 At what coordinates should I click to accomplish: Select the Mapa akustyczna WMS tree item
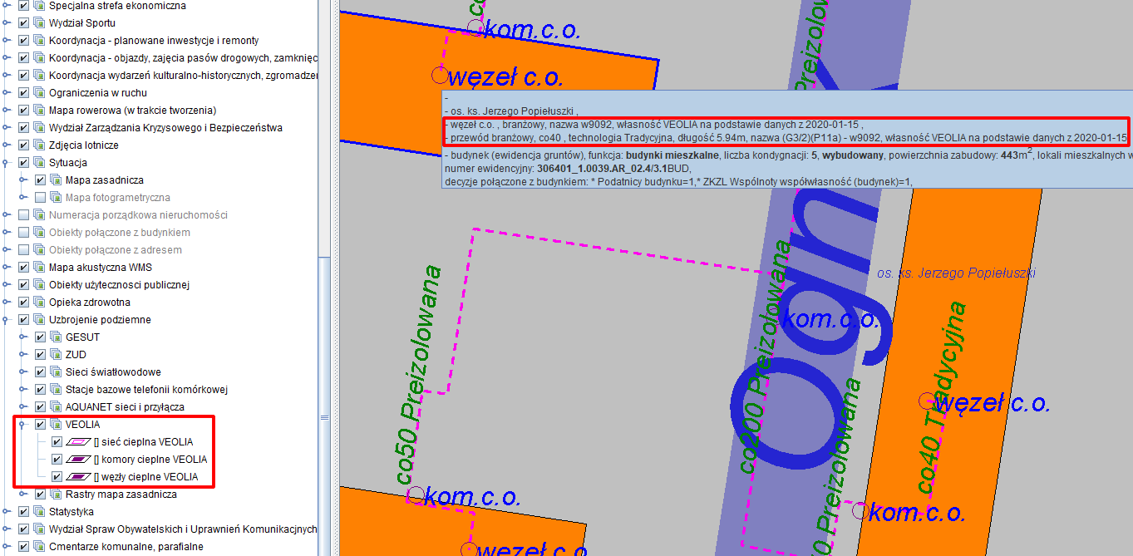coord(100,268)
